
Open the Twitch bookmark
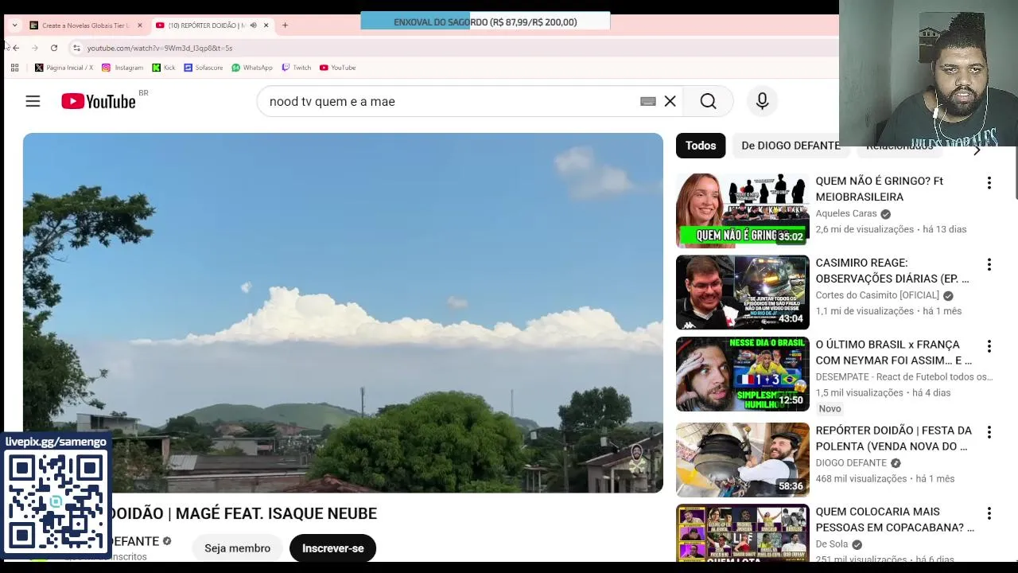296,68
